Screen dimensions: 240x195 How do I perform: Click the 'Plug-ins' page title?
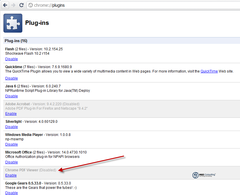coord(37,23)
